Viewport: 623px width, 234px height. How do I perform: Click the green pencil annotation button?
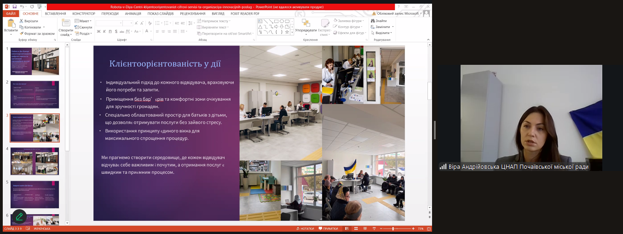tap(19, 217)
